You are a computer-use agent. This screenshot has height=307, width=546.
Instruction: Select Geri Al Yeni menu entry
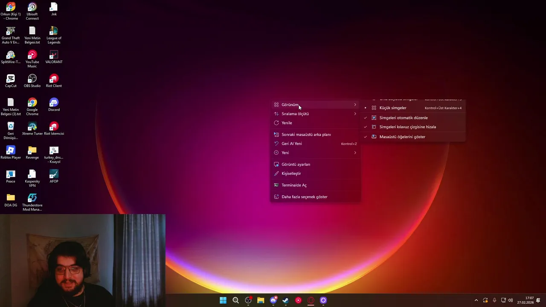point(316,144)
